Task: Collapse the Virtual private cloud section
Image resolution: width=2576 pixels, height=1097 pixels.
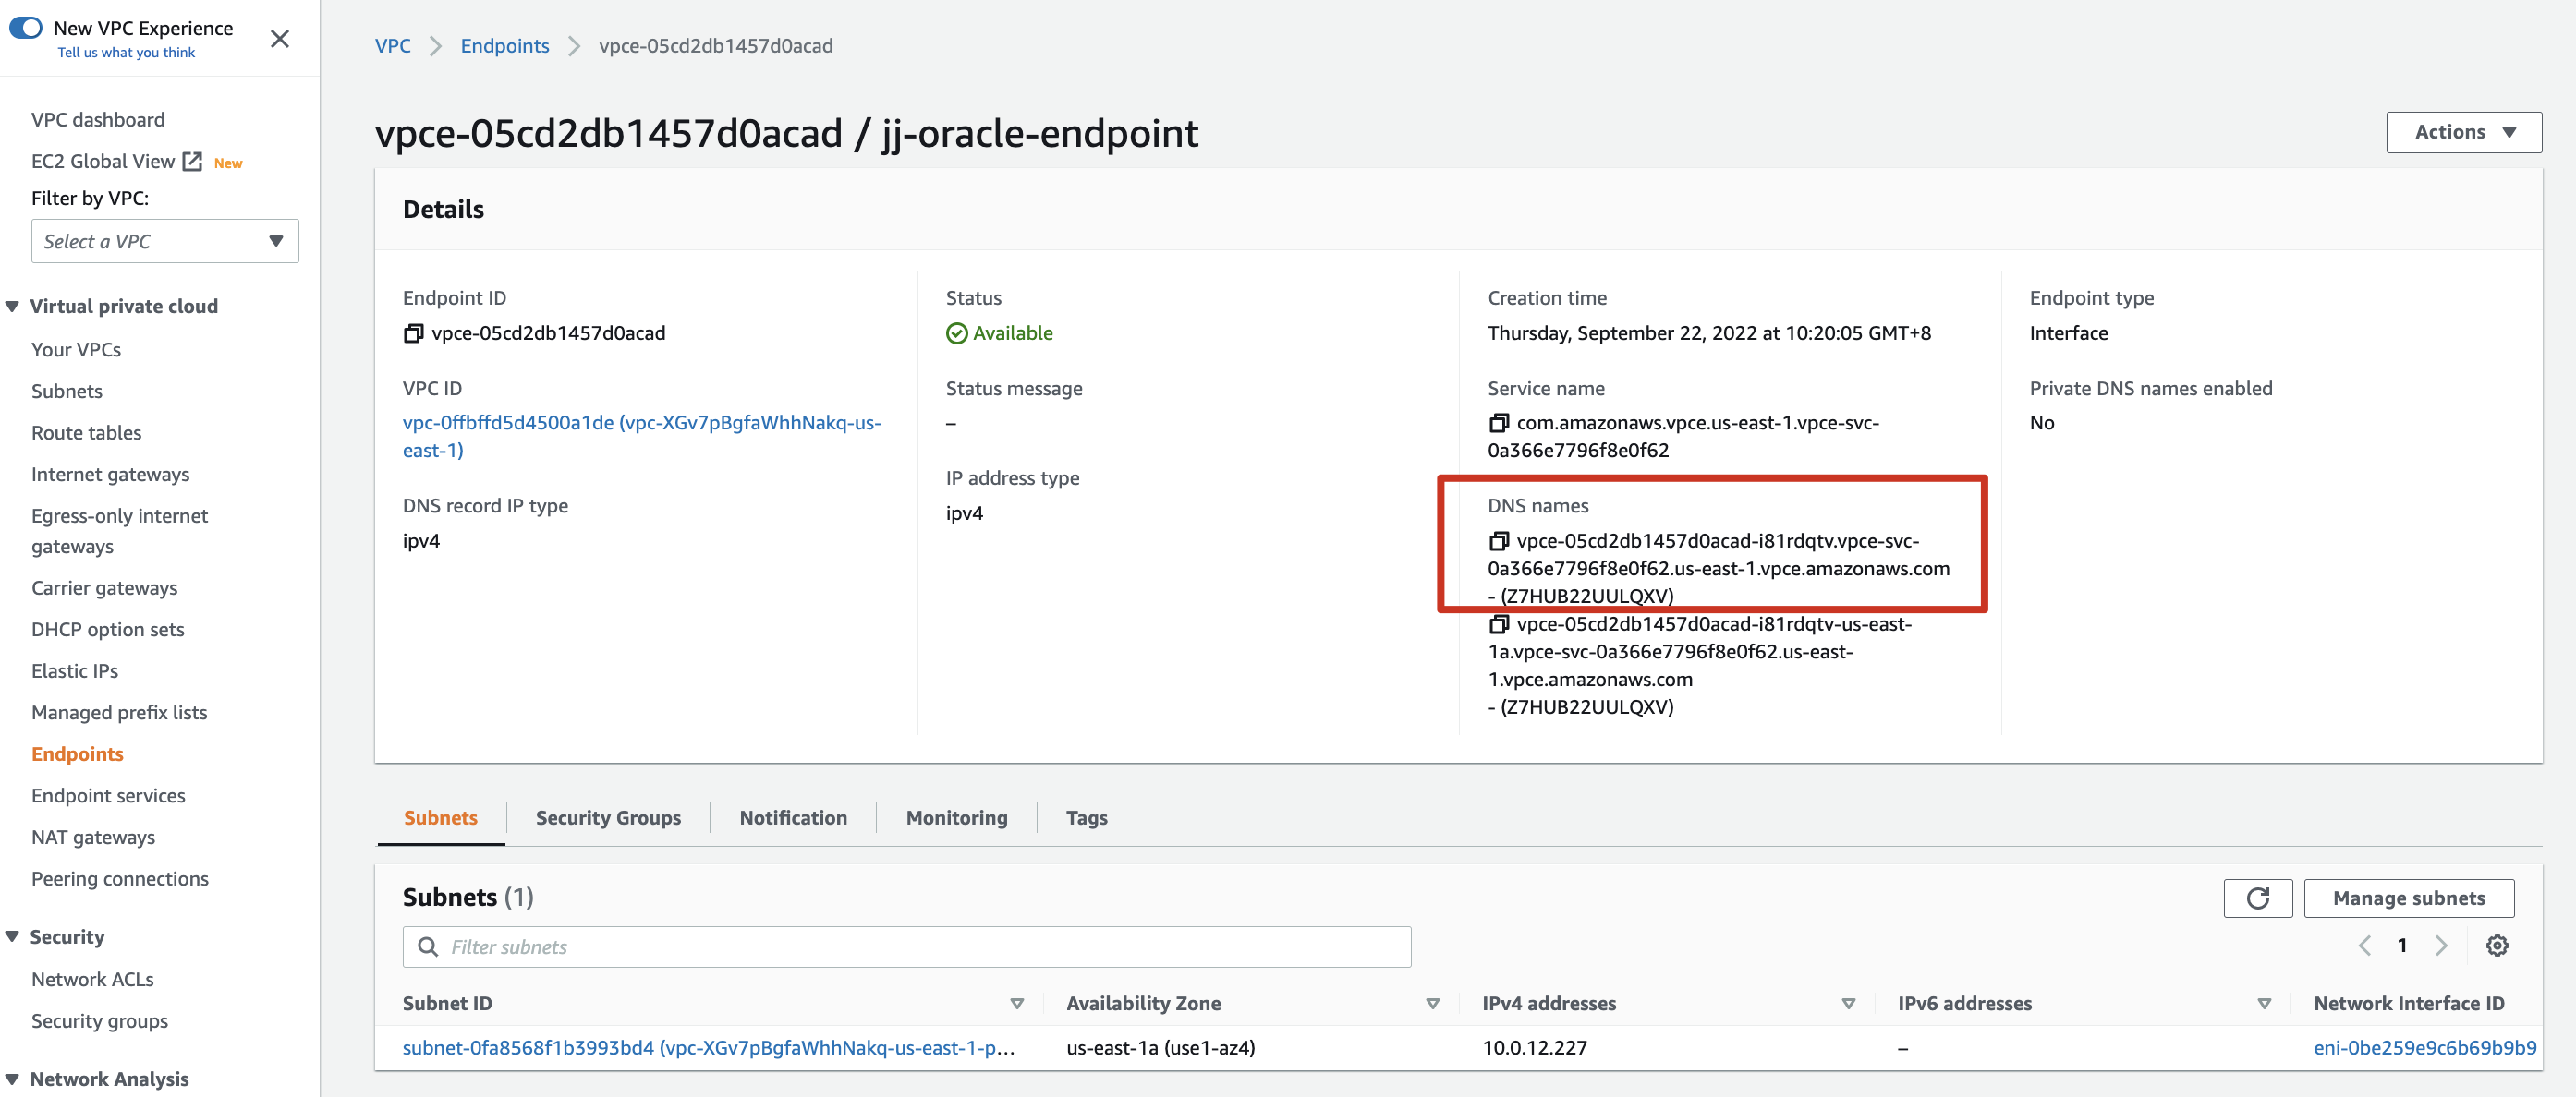Action: [x=13, y=307]
